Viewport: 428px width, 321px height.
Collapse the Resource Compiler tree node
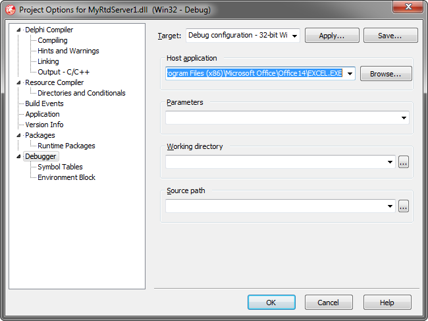[18, 82]
